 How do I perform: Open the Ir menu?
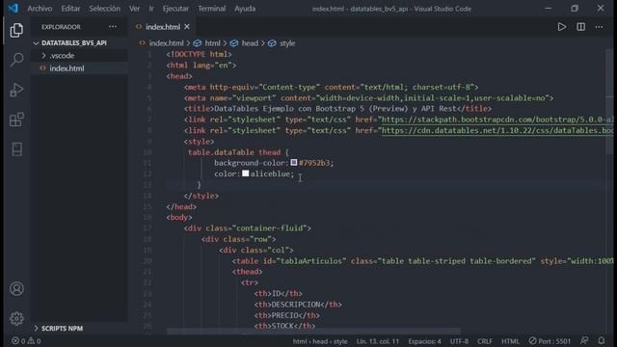(x=151, y=9)
